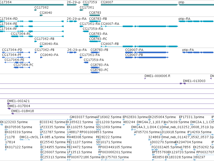
Task: Select the CG17359 gene label
Action: pyautogui.click(x=90, y=2)
